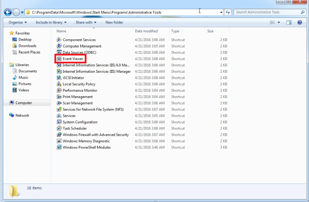Click the Print Management icon

click(x=59, y=97)
